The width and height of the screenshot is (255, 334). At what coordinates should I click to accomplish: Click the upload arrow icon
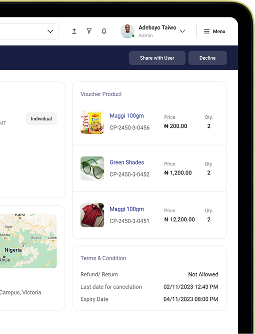74,31
